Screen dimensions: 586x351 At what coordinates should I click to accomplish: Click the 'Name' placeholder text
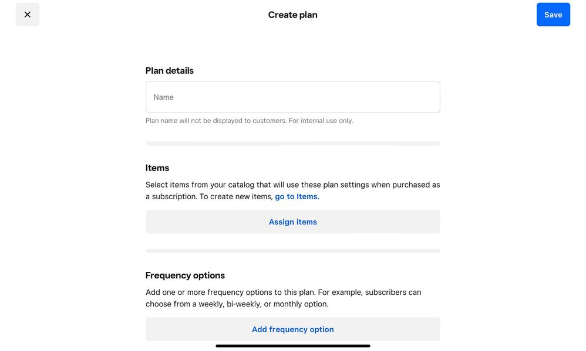tap(164, 97)
